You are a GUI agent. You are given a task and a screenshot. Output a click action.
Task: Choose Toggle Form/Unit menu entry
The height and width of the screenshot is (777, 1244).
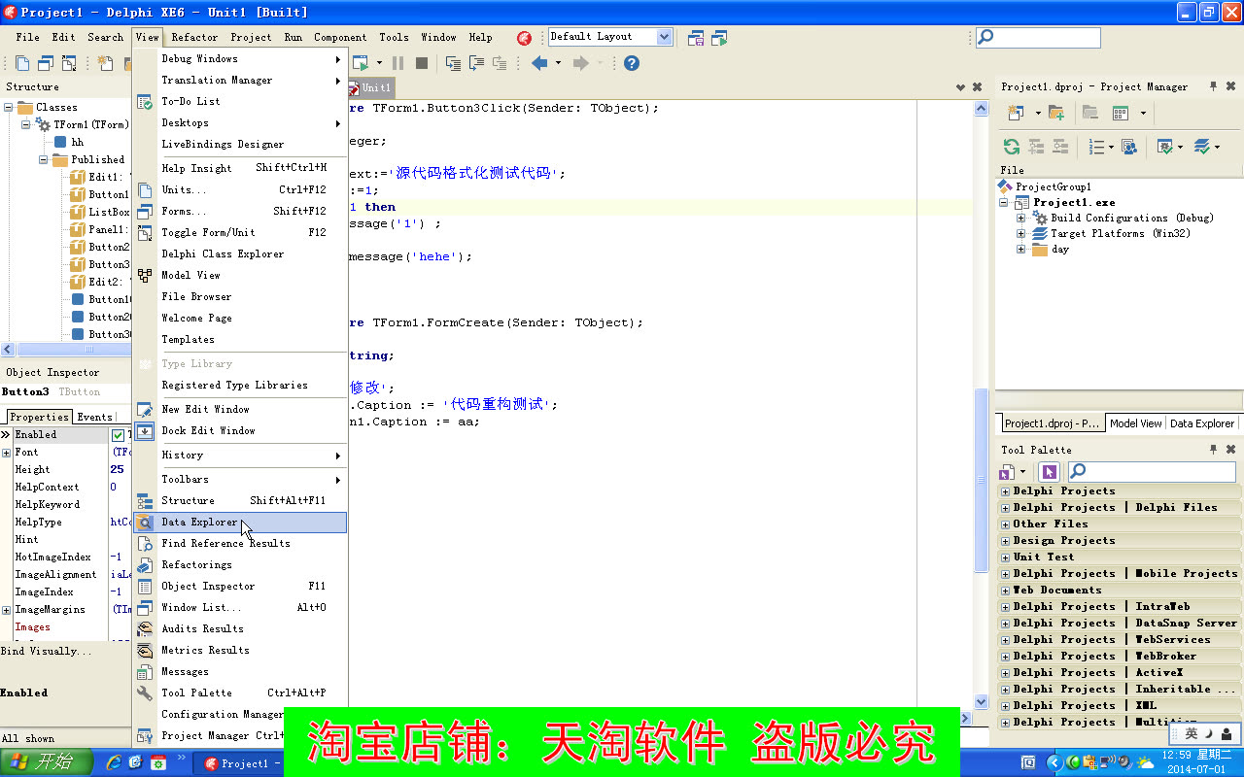pos(240,233)
